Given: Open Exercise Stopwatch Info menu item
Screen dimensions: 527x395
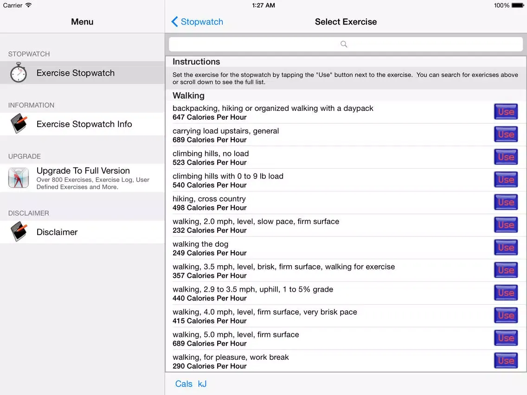Looking at the screenshot, I should tap(83, 124).
